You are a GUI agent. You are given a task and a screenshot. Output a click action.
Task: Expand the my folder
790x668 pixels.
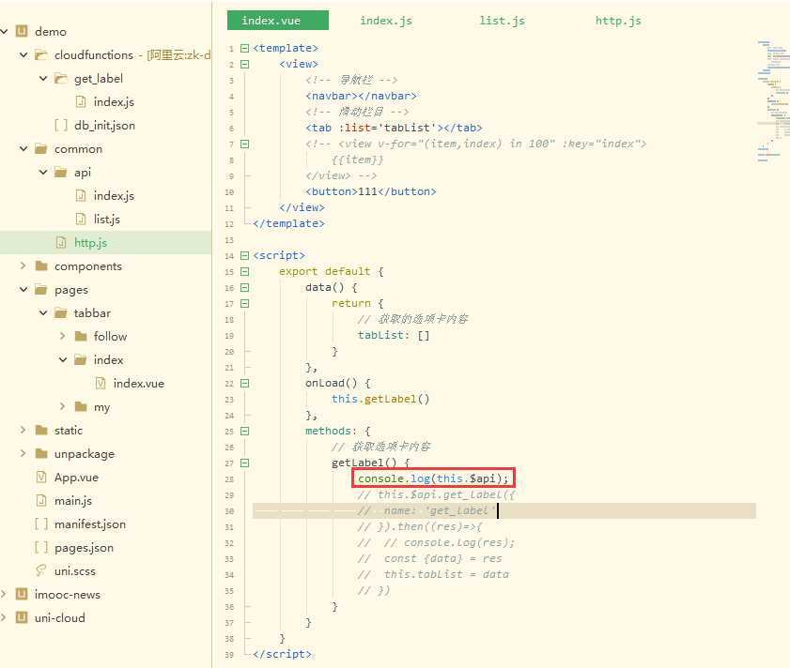pos(63,406)
